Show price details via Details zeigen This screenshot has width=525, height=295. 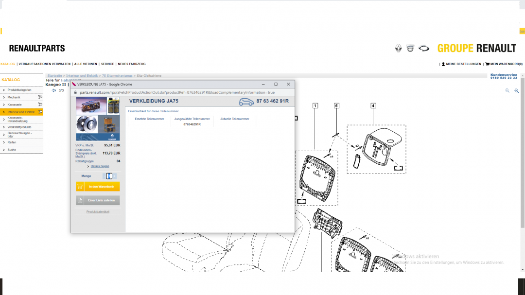(x=100, y=166)
